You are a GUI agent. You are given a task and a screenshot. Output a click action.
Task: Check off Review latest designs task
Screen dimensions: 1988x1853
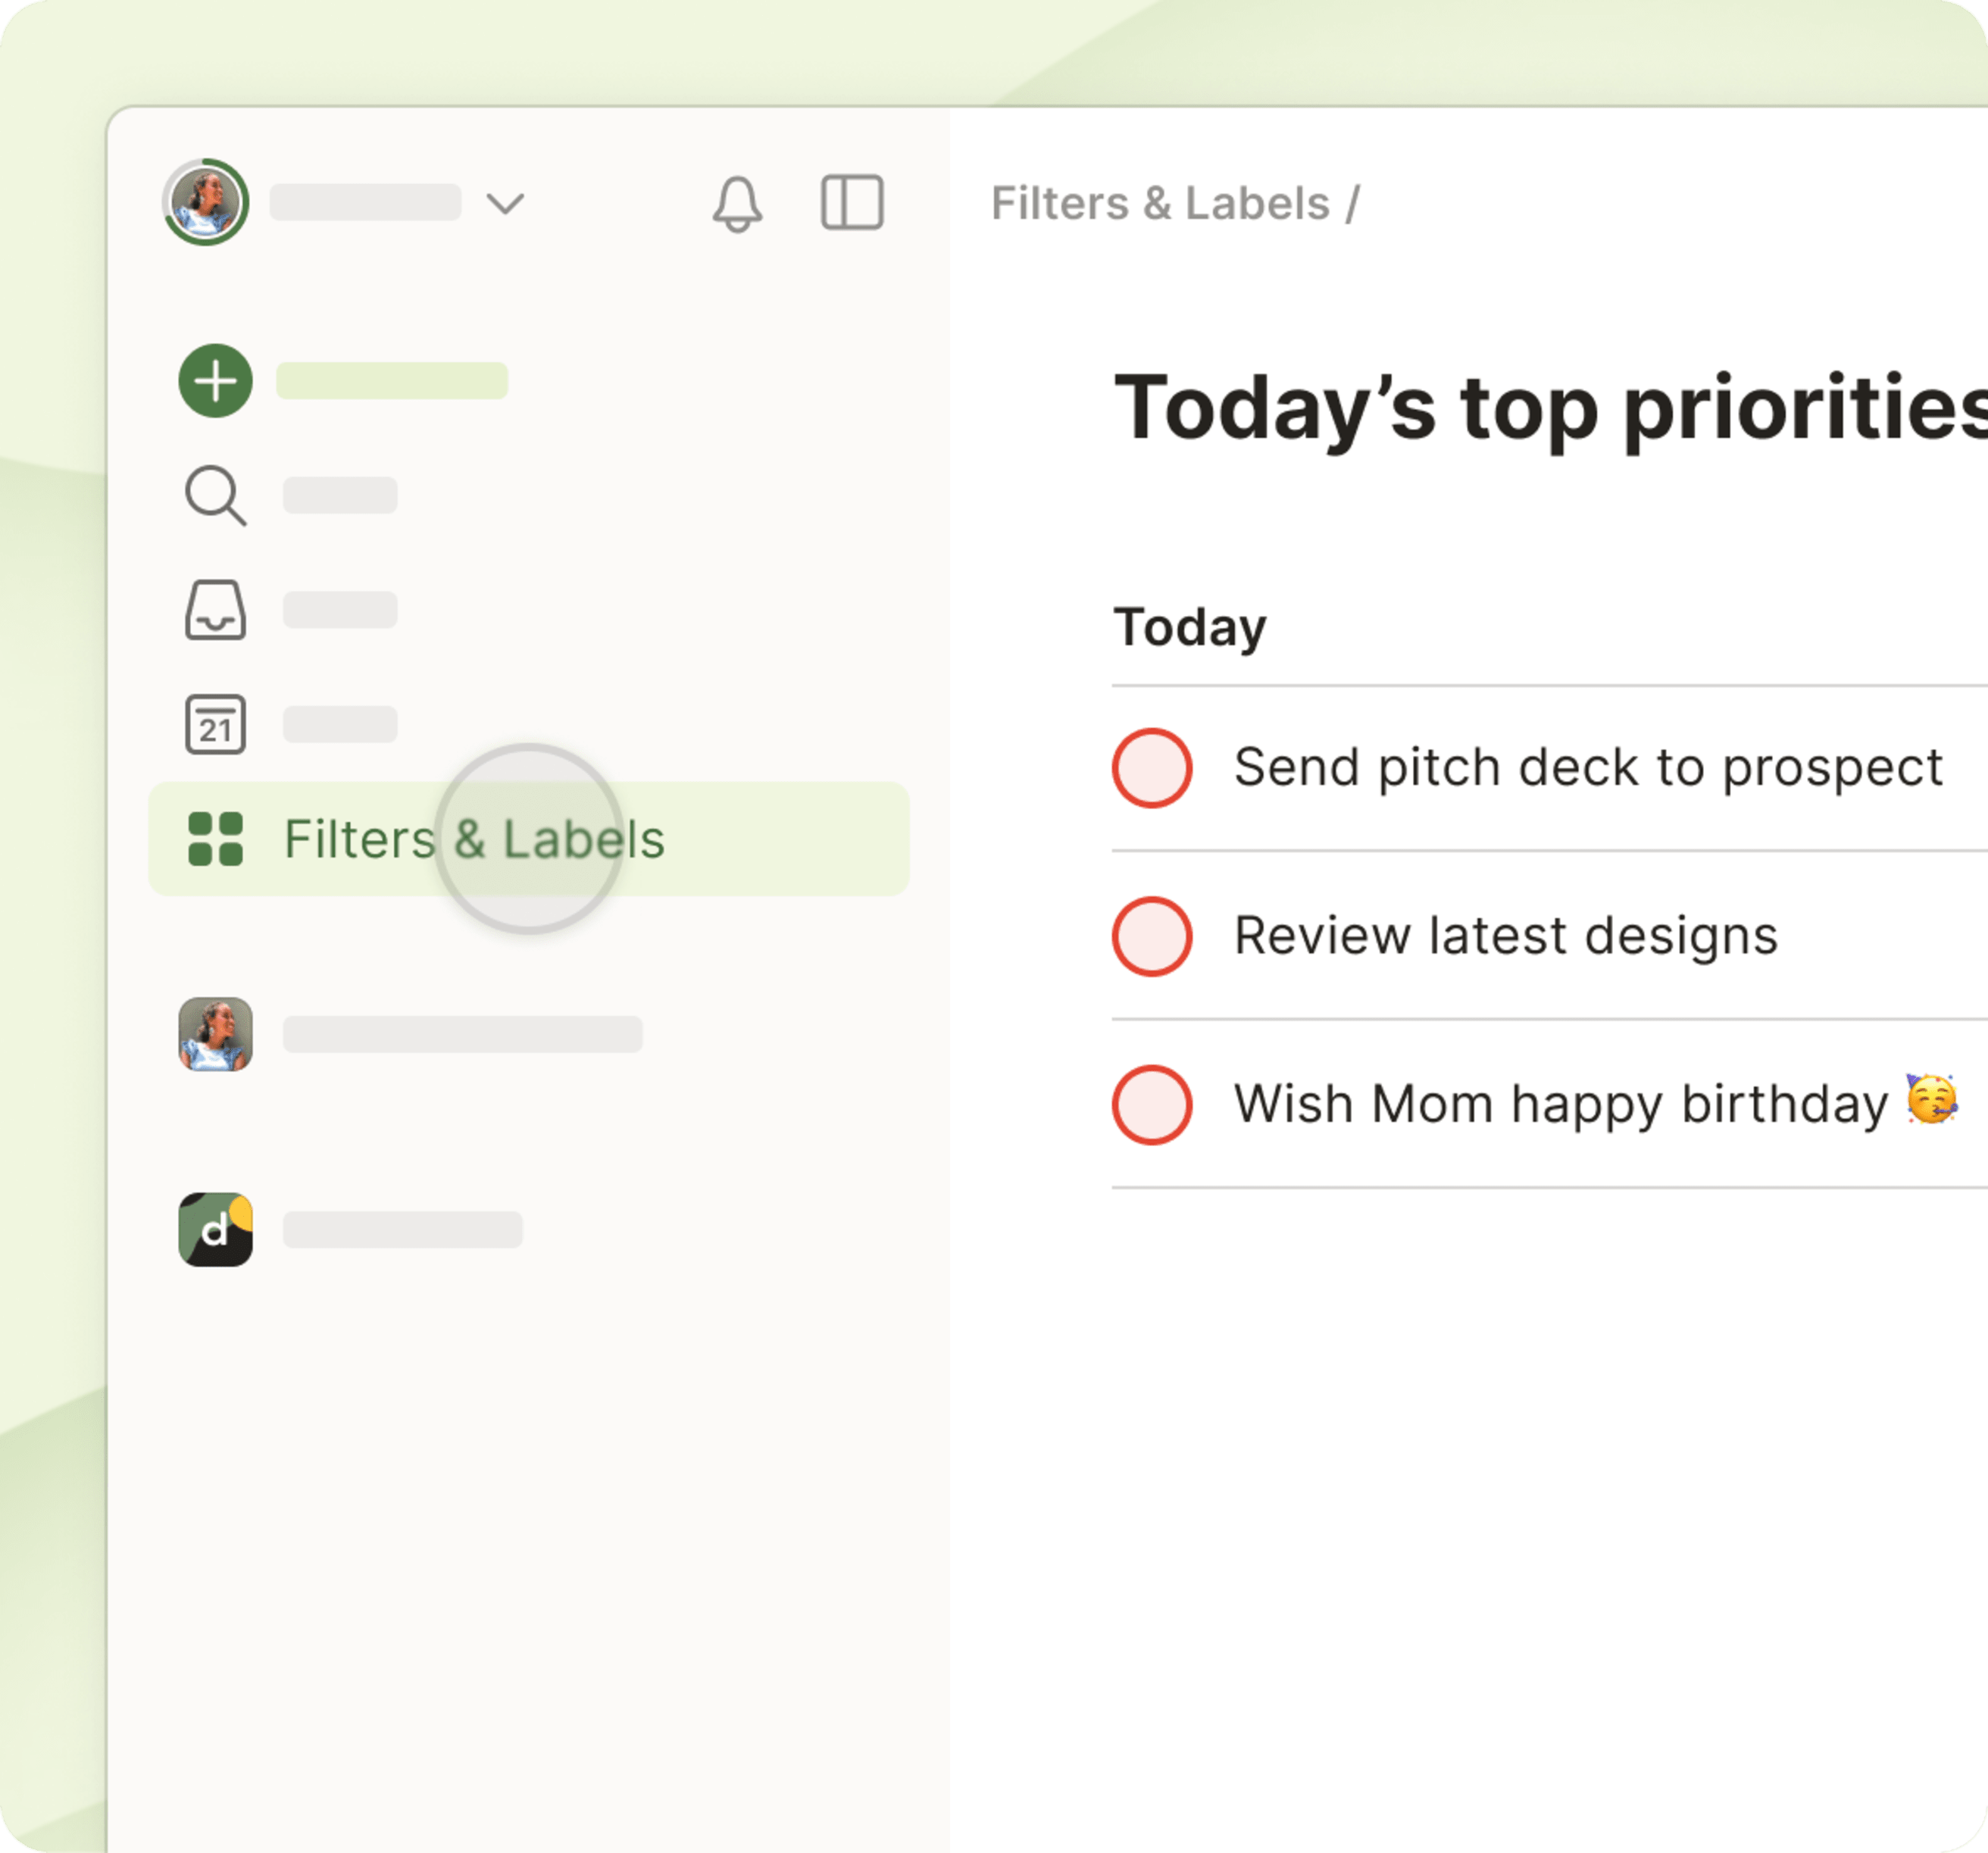click(x=1152, y=936)
